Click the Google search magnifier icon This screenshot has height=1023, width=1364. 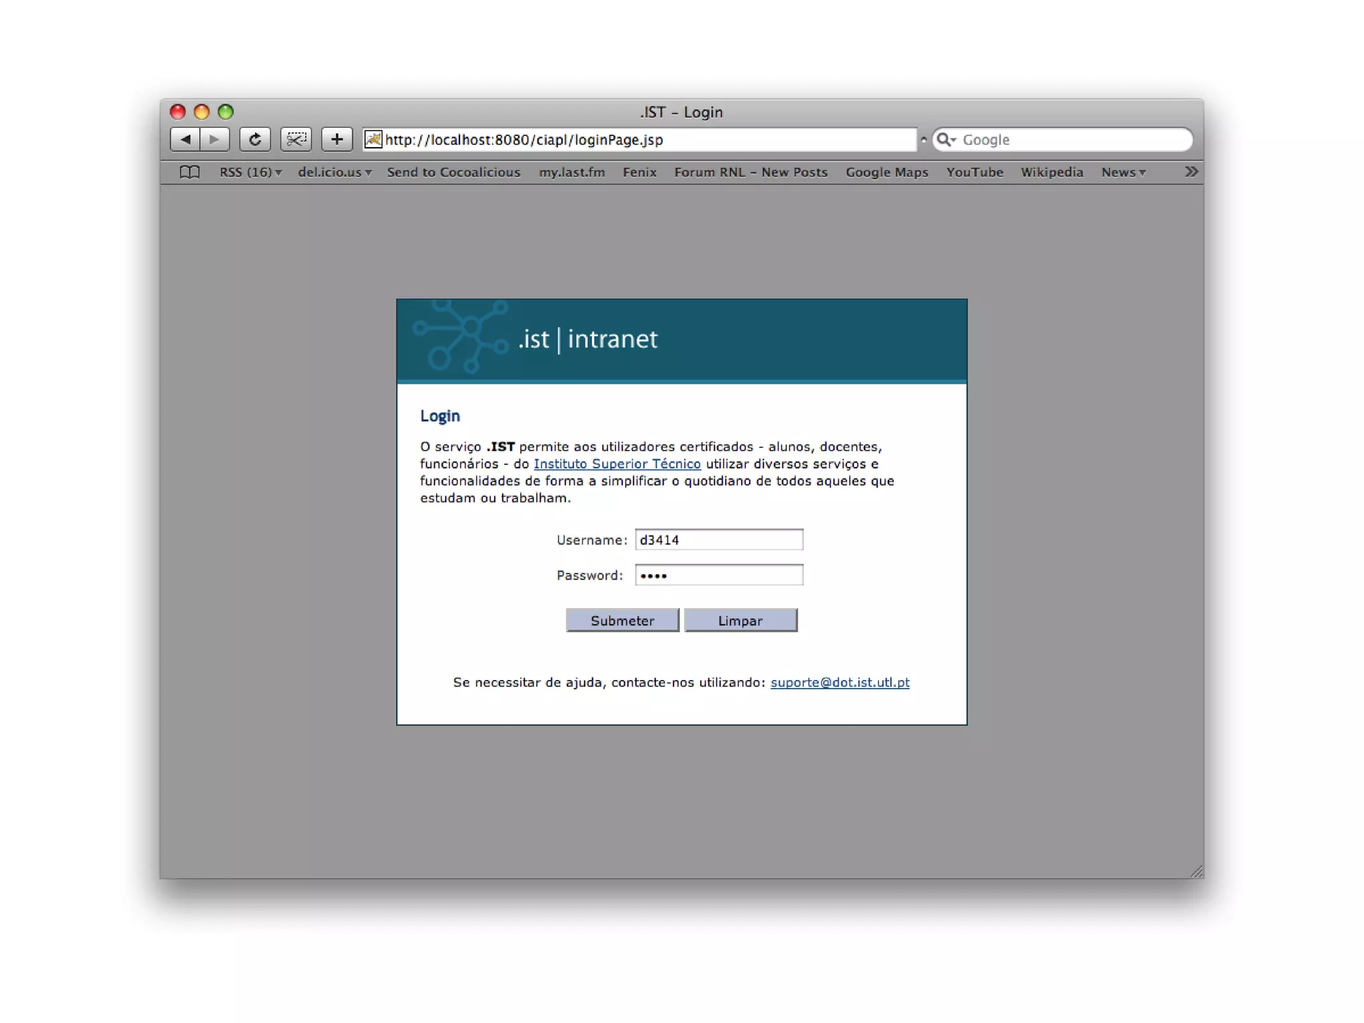944,139
